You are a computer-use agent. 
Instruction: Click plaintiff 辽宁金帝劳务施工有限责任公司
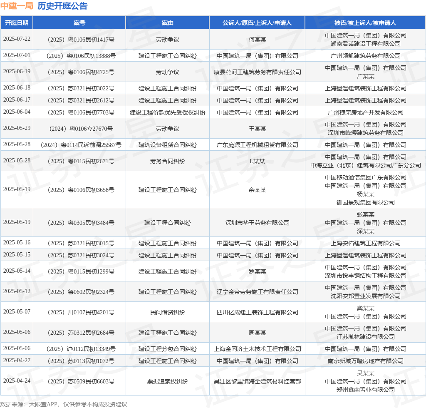pyautogui.click(x=257, y=292)
